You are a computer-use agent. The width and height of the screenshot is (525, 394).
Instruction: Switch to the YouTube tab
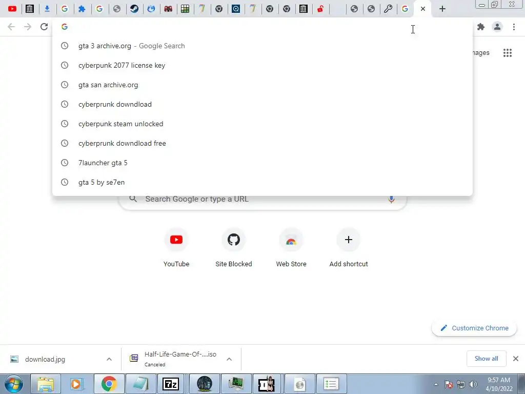click(12, 9)
